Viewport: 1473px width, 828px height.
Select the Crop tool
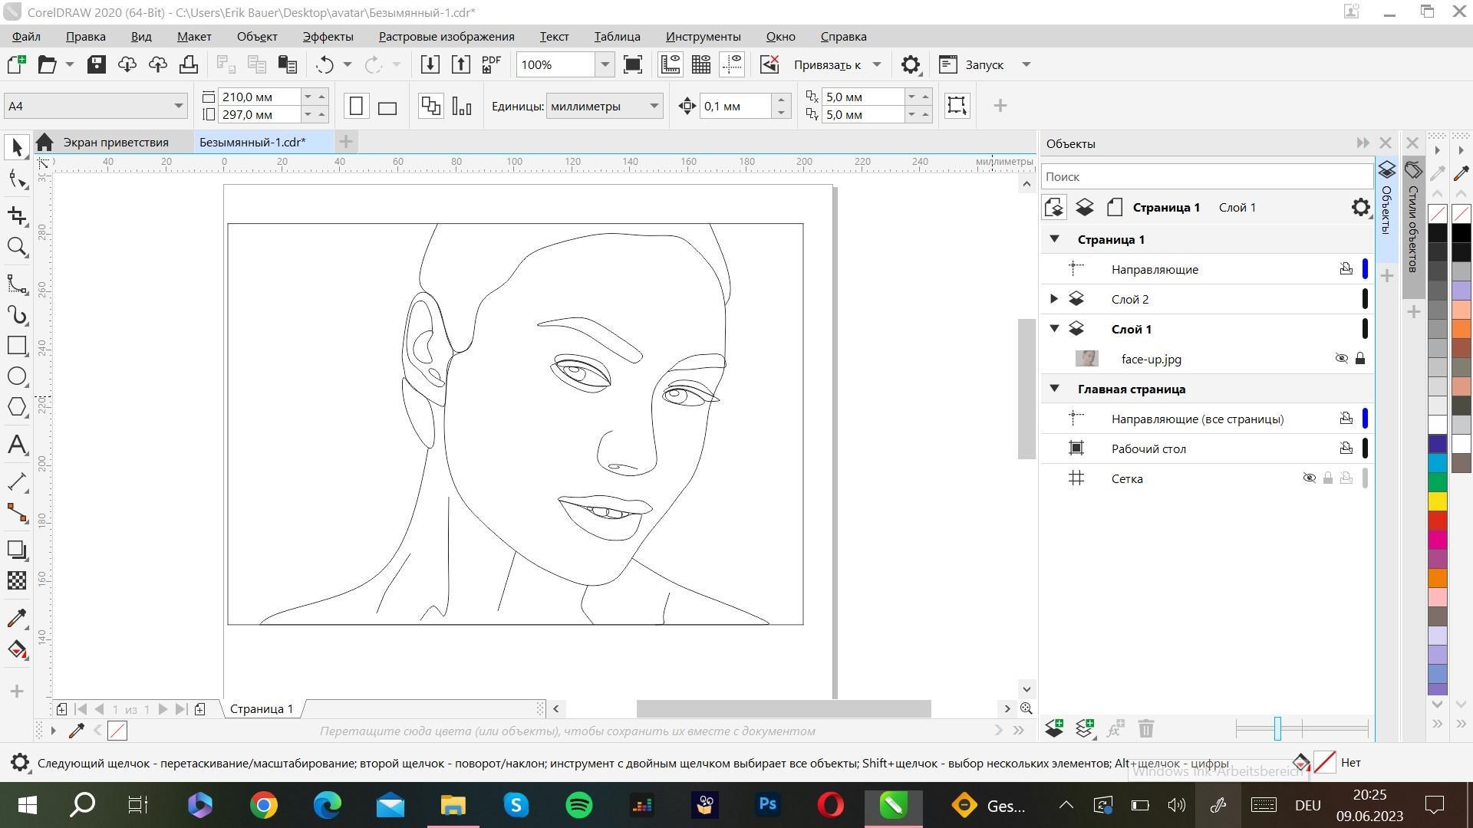point(17,215)
